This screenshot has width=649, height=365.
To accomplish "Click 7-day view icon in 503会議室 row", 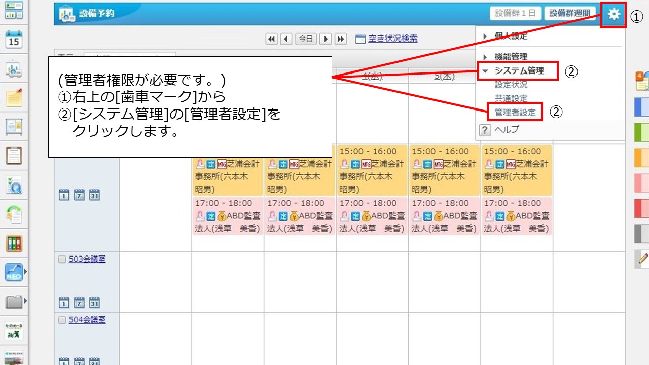I will [x=79, y=303].
